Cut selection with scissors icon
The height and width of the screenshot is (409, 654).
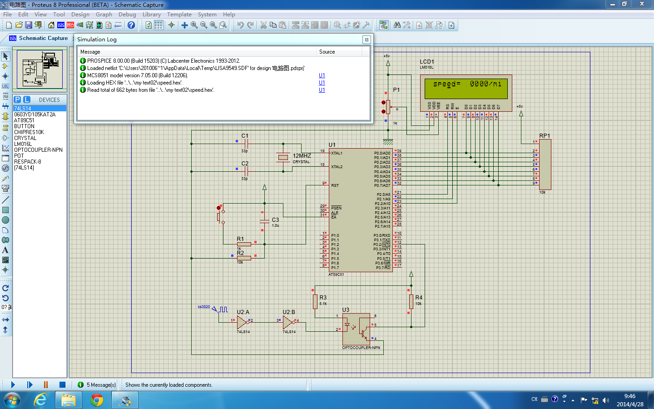click(x=263, y=25)
